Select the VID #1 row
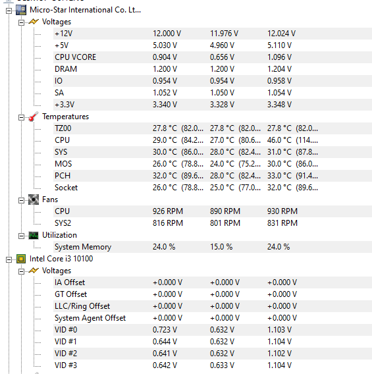This screenshot has height=374, width=372. [213, 342]
